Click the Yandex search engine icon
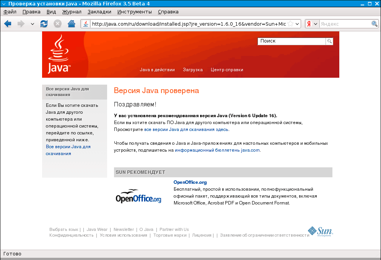 coord(309,24)
